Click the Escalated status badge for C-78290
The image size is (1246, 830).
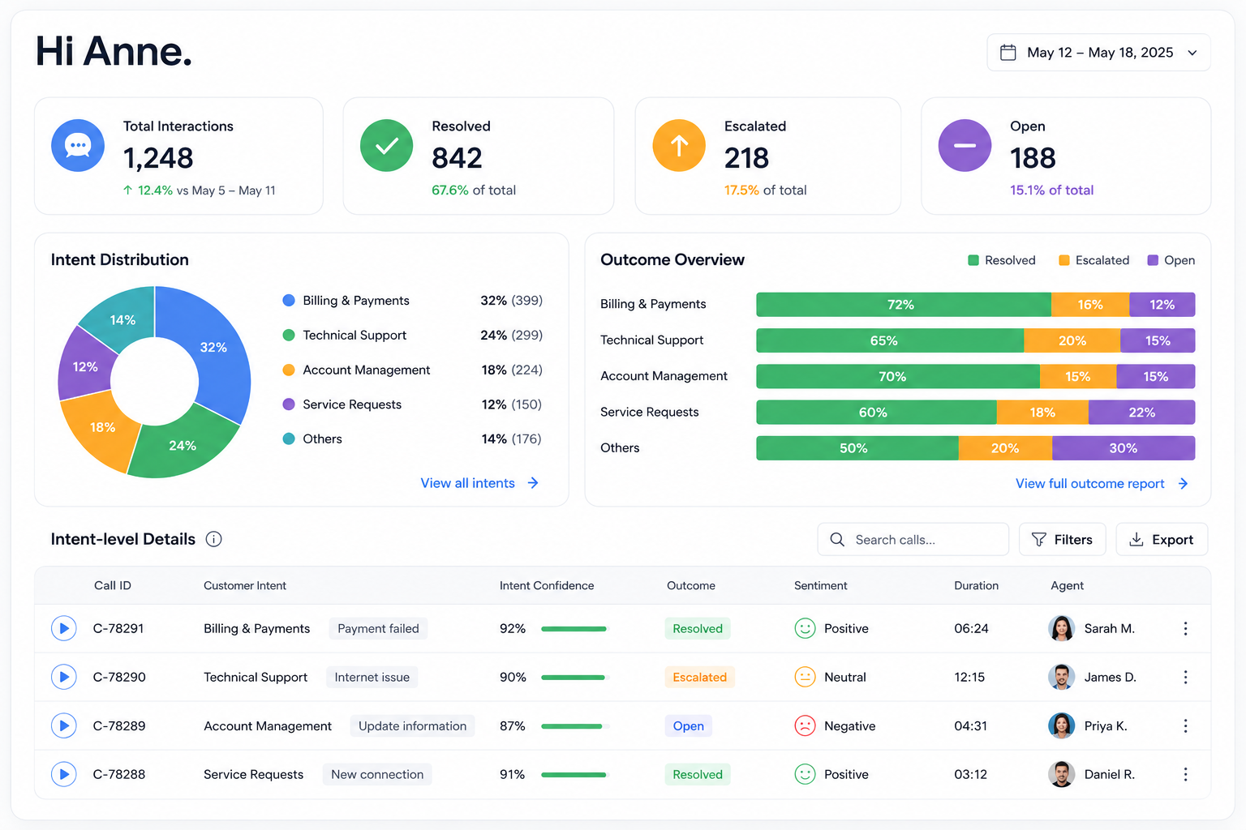699,678
